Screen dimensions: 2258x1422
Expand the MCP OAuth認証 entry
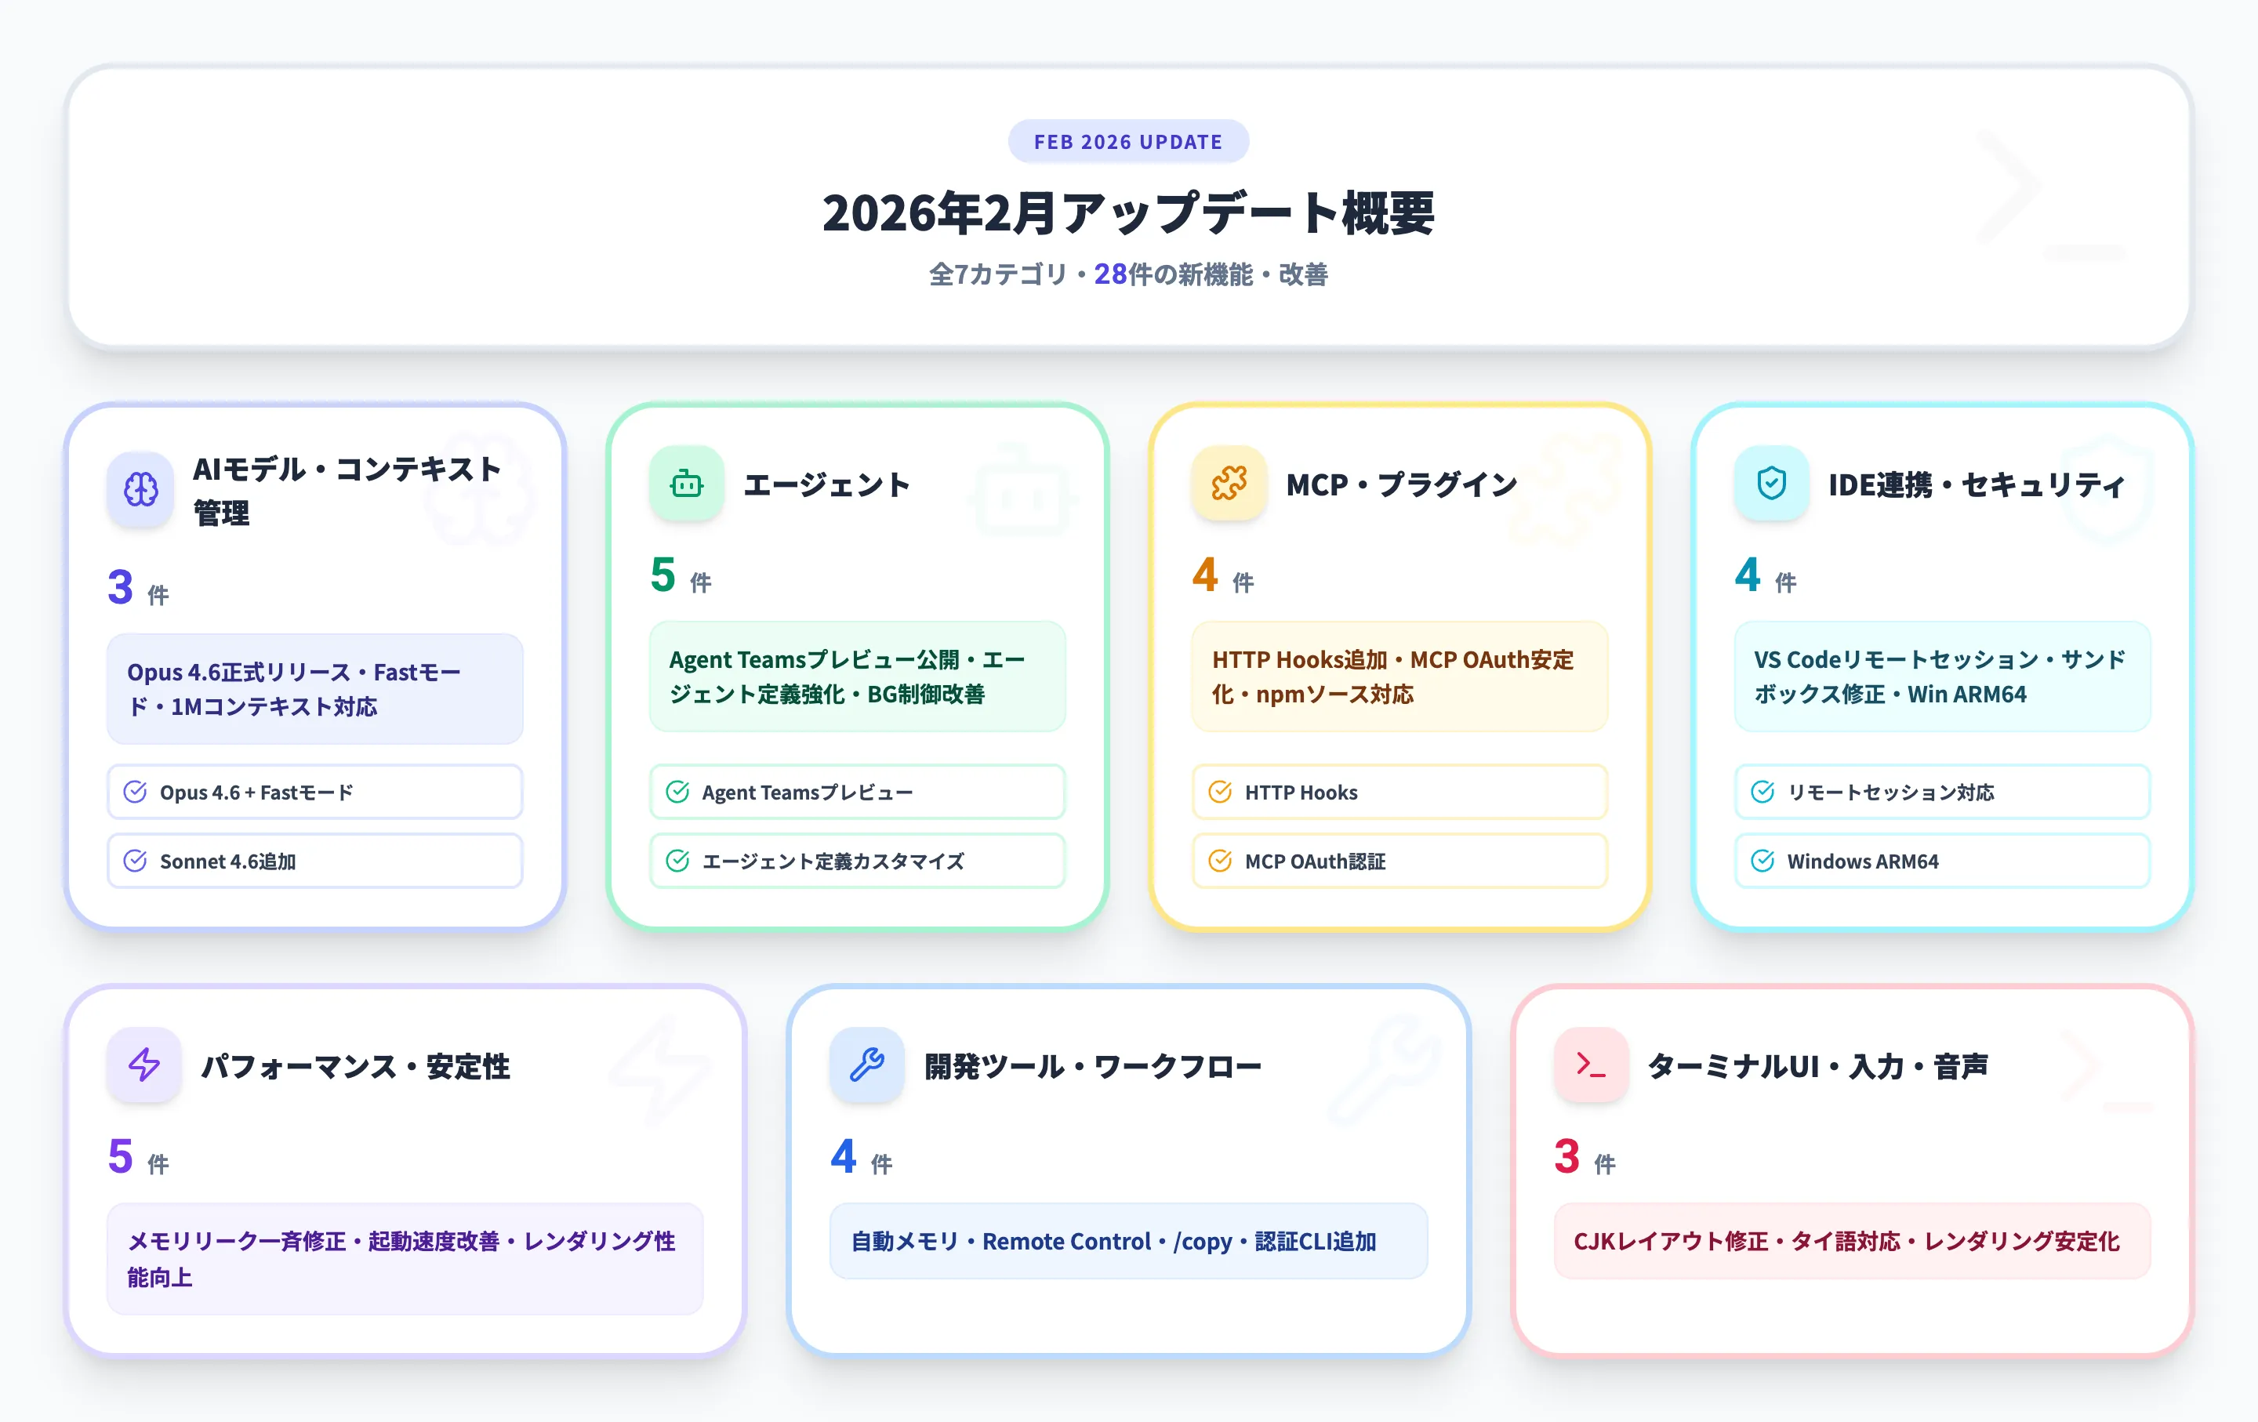click(1398, 861)
